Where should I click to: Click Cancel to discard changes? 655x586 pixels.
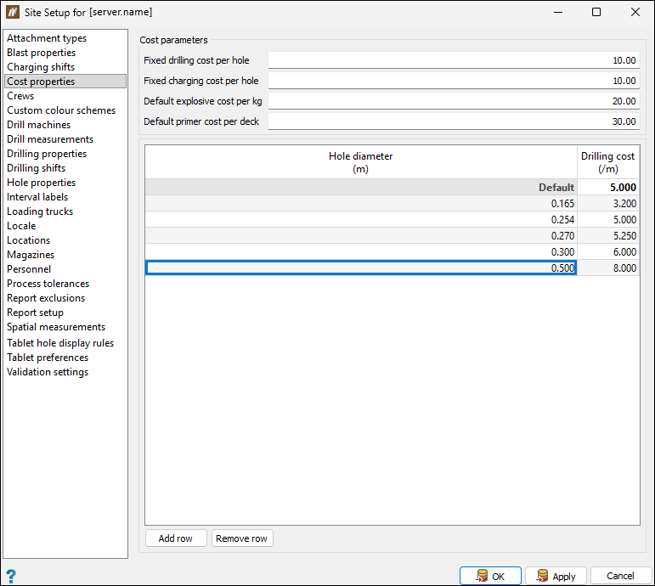point(621,577)
